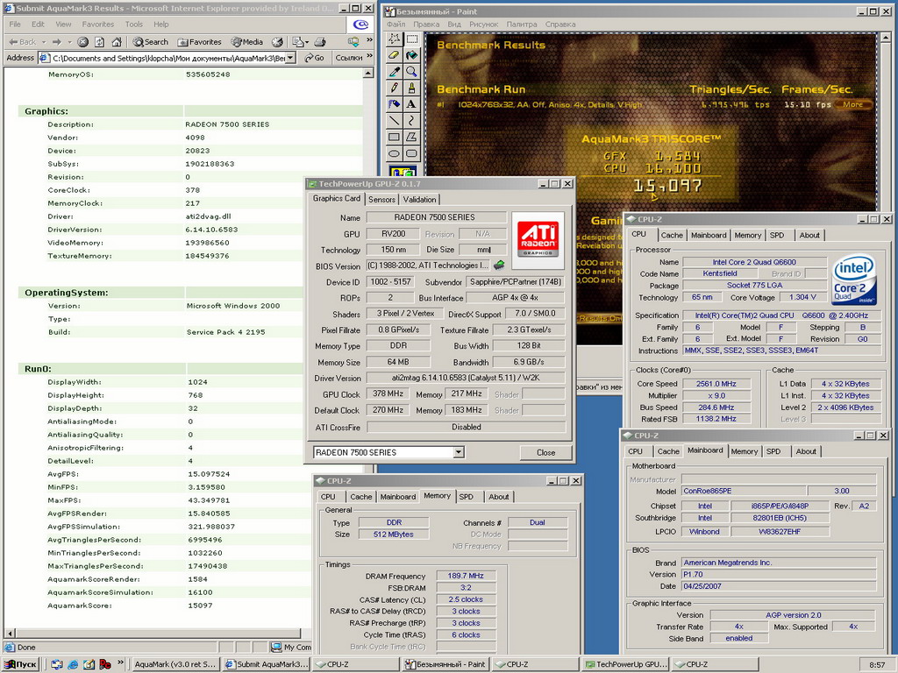Click the DRAM Frequency value 189.7 MHz
Viewport: 898px width, 673px height.
coord(466,577)
